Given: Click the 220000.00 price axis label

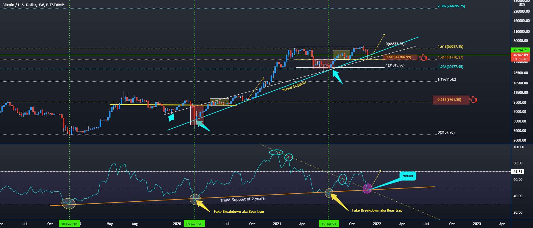Looking at the screenshot, I should (522, 11).
